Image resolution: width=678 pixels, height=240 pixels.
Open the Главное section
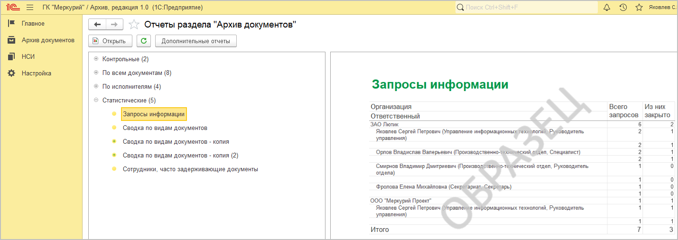33,23
